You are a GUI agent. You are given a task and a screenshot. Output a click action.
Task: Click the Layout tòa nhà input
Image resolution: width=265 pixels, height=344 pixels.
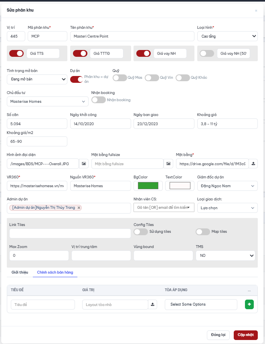point(115,304)
